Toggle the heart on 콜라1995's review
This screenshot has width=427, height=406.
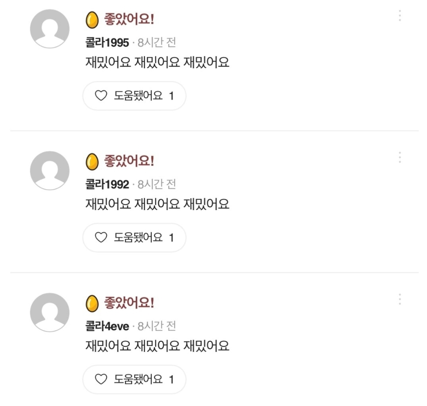tap(102, 96)
